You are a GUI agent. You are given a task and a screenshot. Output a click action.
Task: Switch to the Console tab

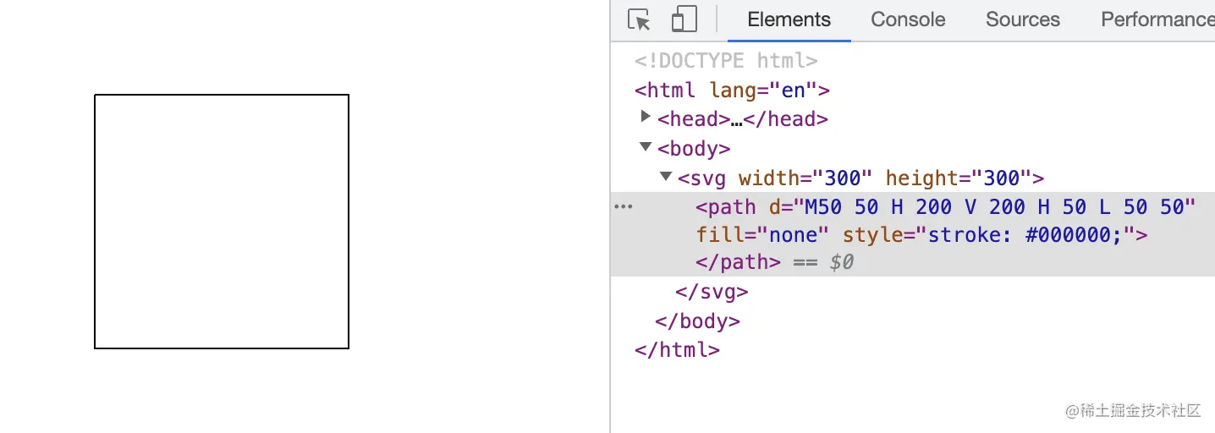point(908,19)
